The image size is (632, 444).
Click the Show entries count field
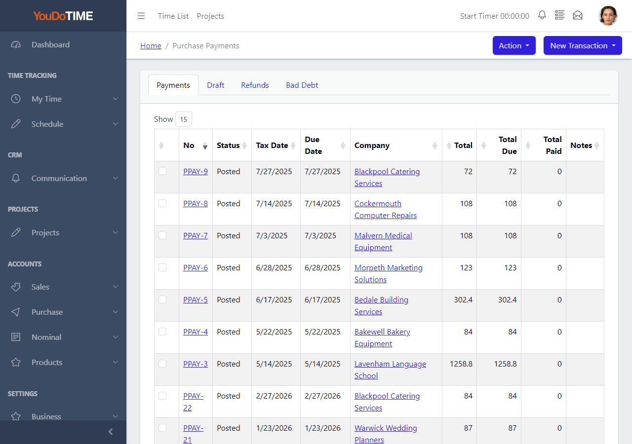184,119
